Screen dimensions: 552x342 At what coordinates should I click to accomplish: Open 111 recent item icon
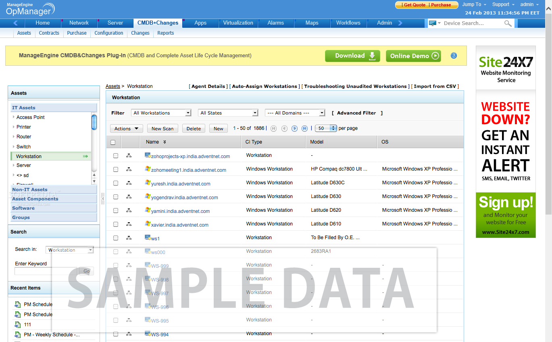click(17, 325)
